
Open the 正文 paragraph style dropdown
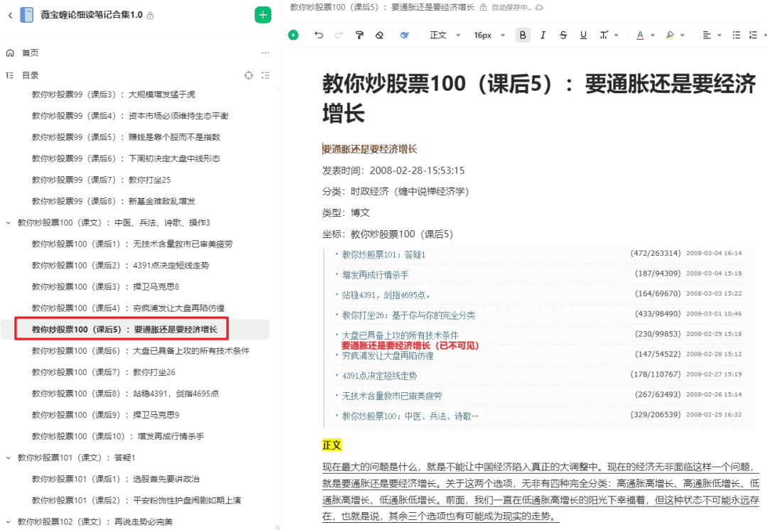445,35
